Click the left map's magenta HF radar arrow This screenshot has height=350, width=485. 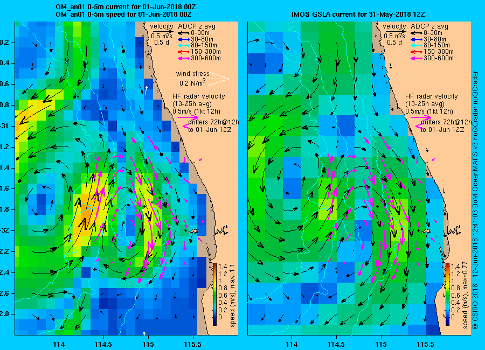coord(188,117)
